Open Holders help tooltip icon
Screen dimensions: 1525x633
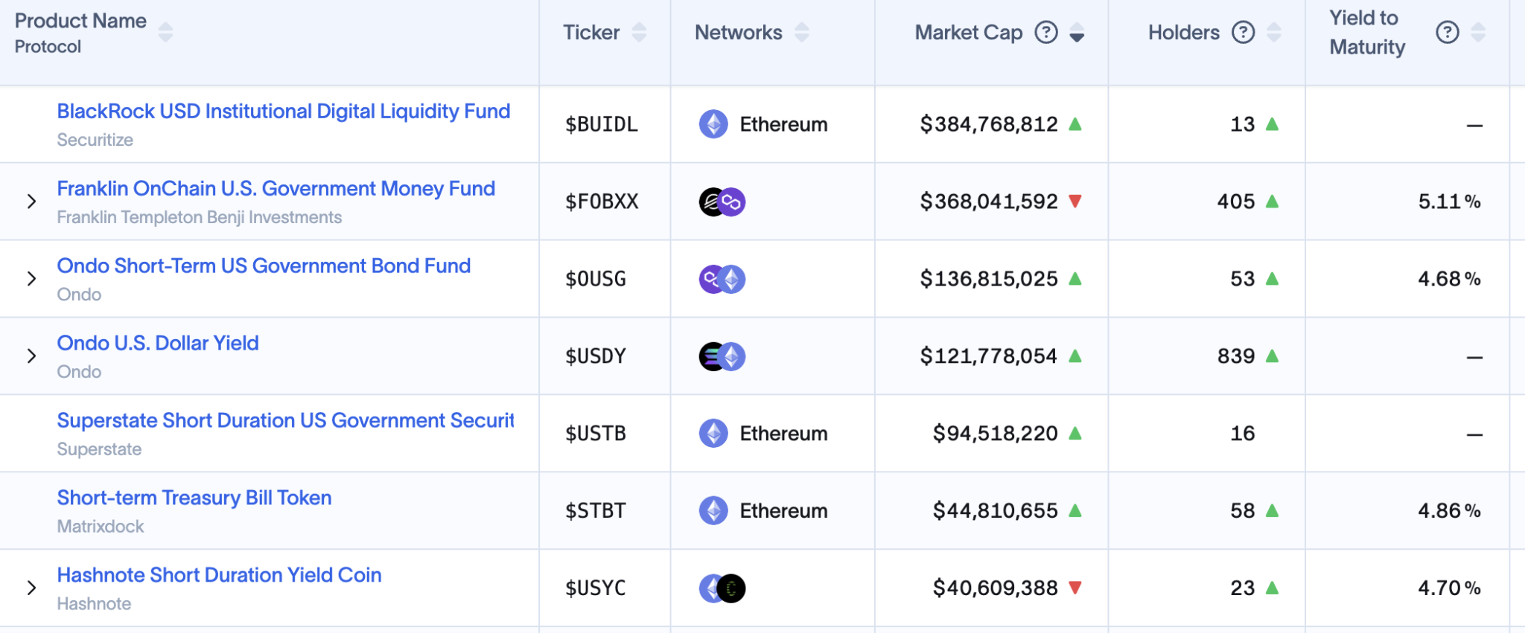(1243, 32)
